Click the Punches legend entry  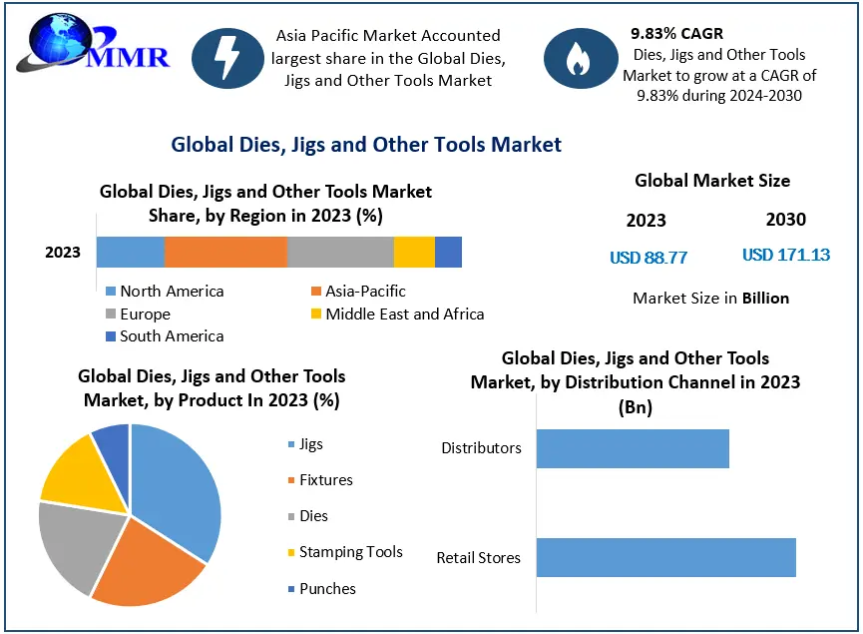click(x=322, y=589)
